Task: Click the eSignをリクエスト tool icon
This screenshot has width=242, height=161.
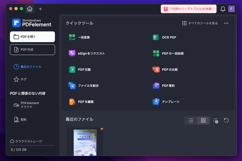Action: point(72,53)
